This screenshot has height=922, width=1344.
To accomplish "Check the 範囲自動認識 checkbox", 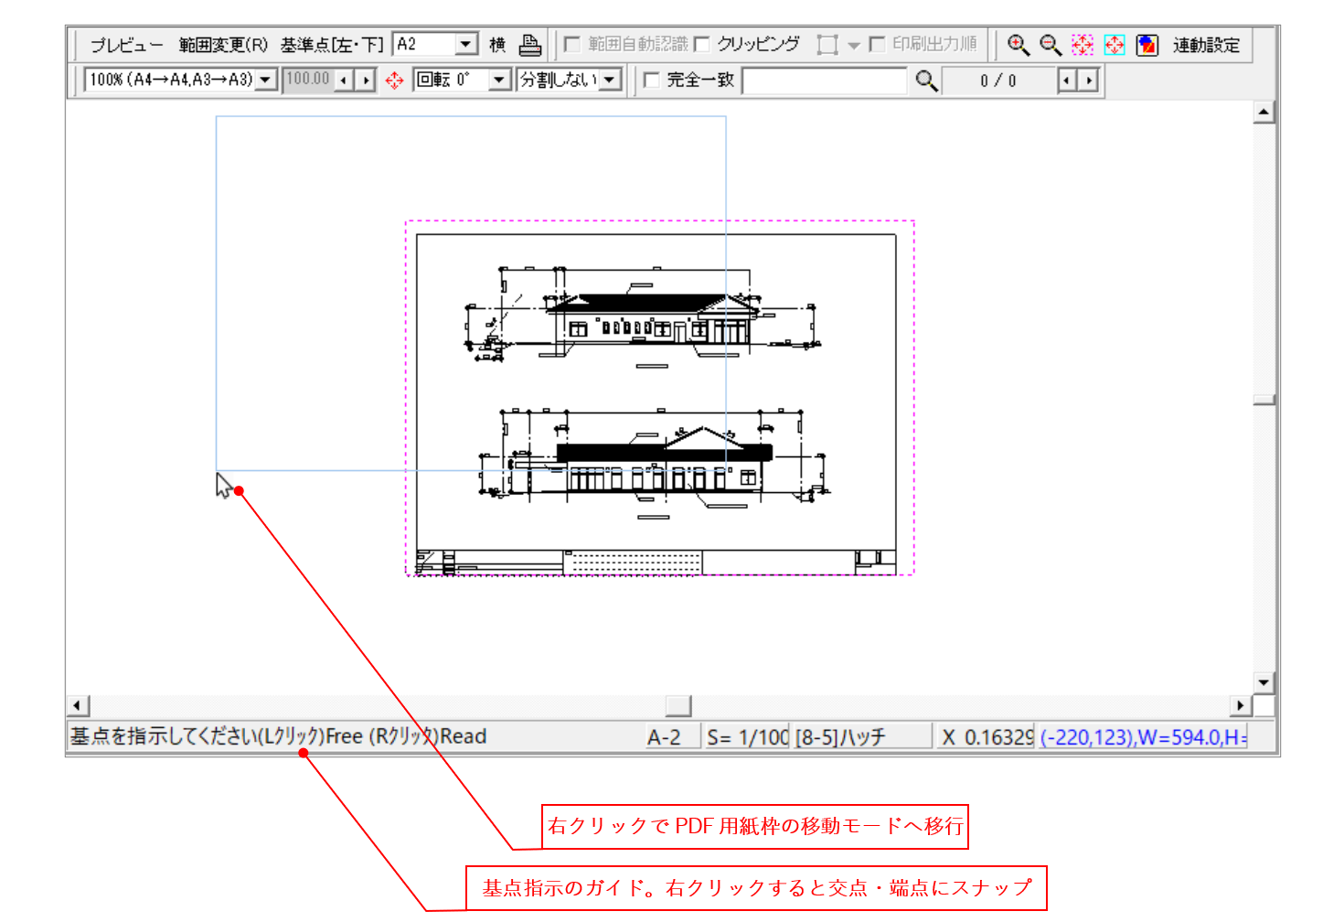I will coord(572,44).
